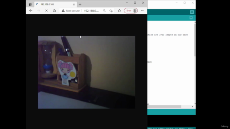This screenshot has width=230, height=129.
Task: Go to the browser home page
Action: click(x=54, y=11)
